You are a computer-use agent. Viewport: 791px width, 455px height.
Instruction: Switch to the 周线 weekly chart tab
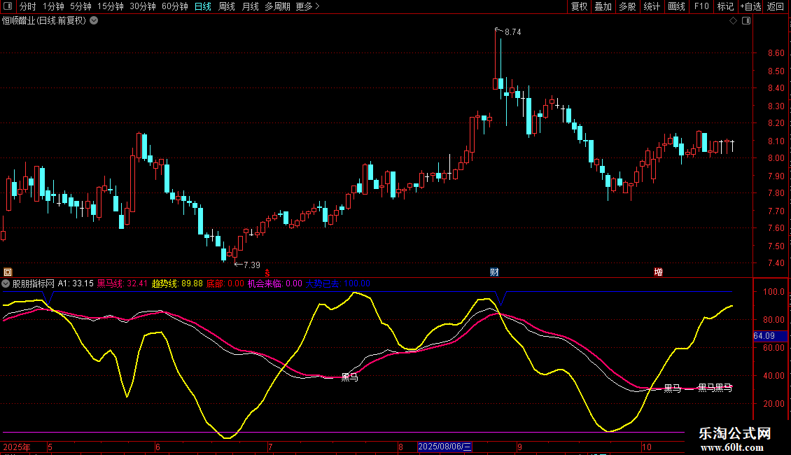pyautogui.click(x=226, y=7)
